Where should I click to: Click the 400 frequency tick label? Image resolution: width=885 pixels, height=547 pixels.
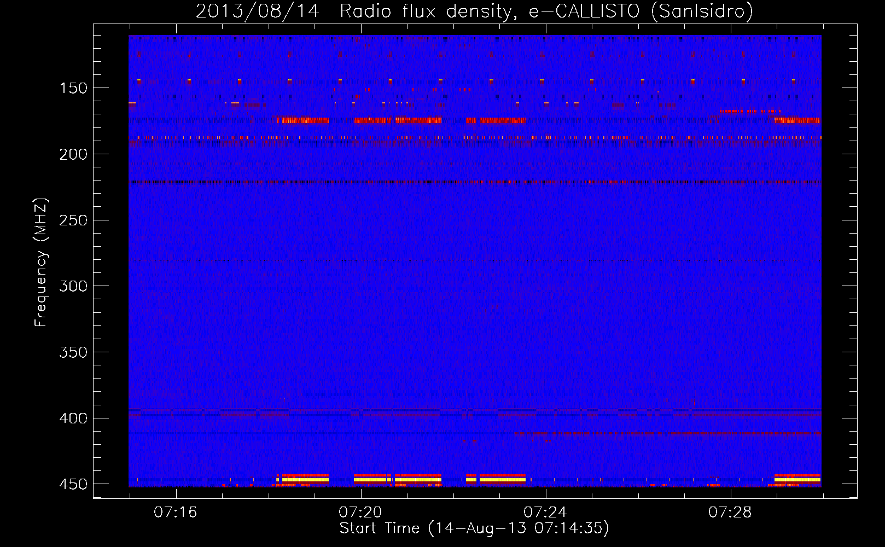(73, 418)
